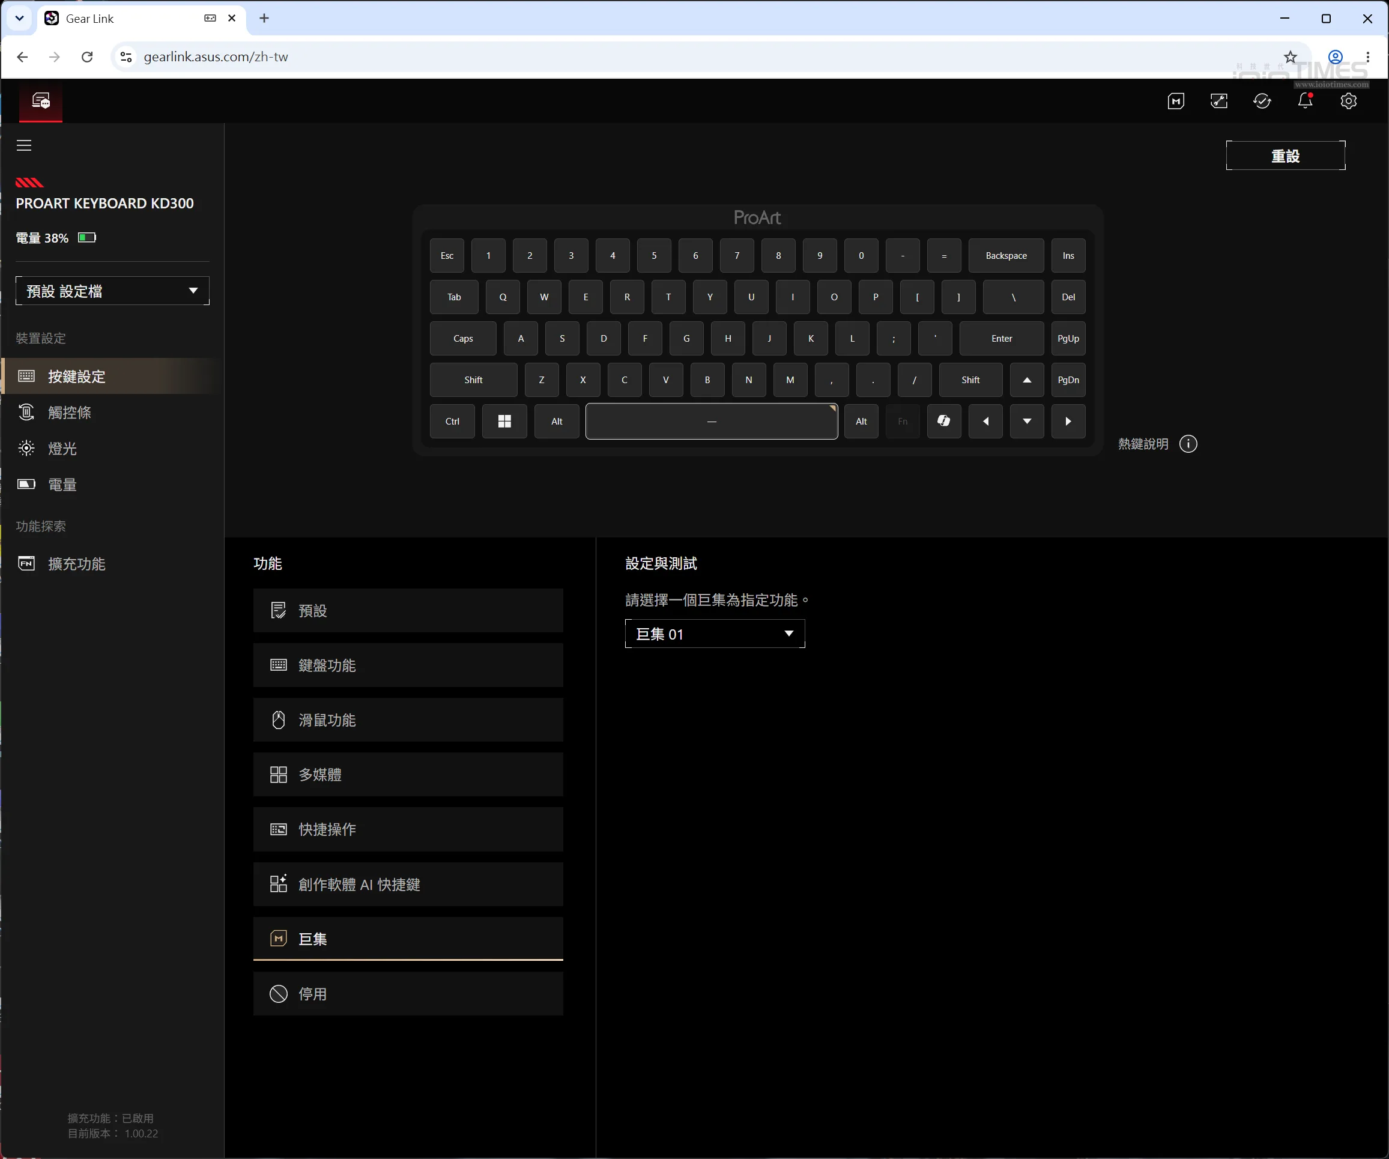The height and width of the screenshot is (1159, 1389).
Task: Open Gear Link settings gear icon
Action: (x=1349, y=101)
